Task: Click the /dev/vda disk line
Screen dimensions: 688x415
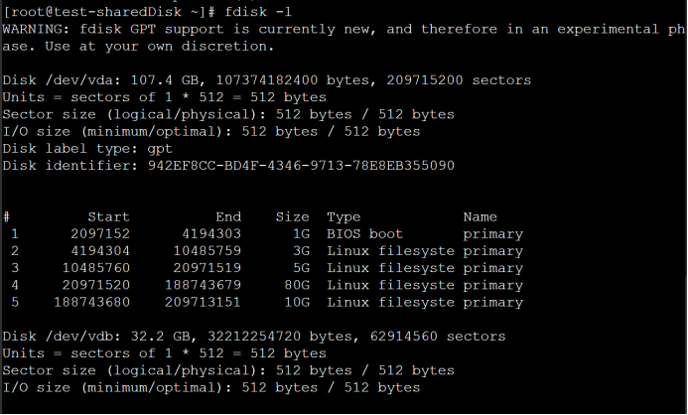Action: coord(266,79)
